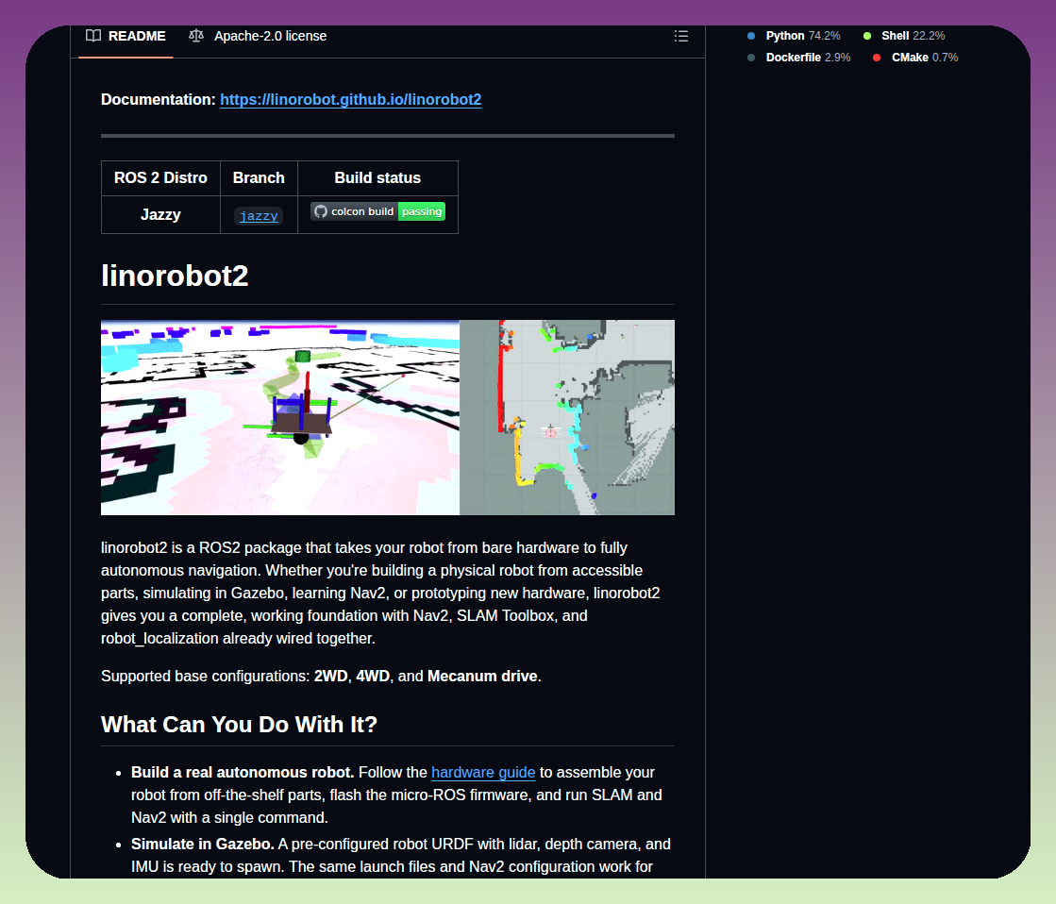The width and height of the screenshot is (1056, 904).
Task: Click the colcon build passing badge
Action: 377,211
